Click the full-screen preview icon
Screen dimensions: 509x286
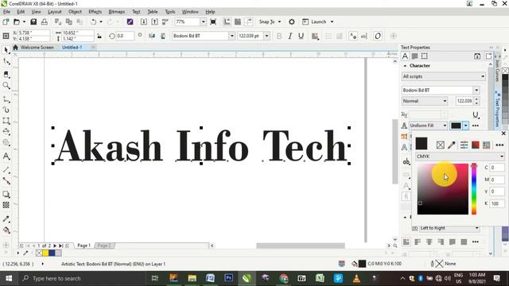coord(213,21)
